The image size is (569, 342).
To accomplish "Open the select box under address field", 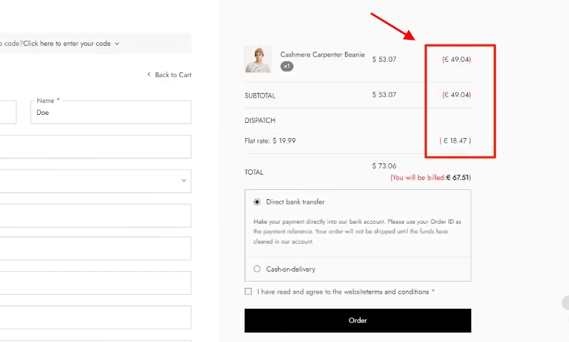I will coord(96,181).
